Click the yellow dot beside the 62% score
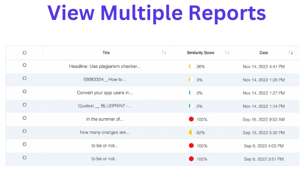Viewport: 305px width, 190px height. 190,132
